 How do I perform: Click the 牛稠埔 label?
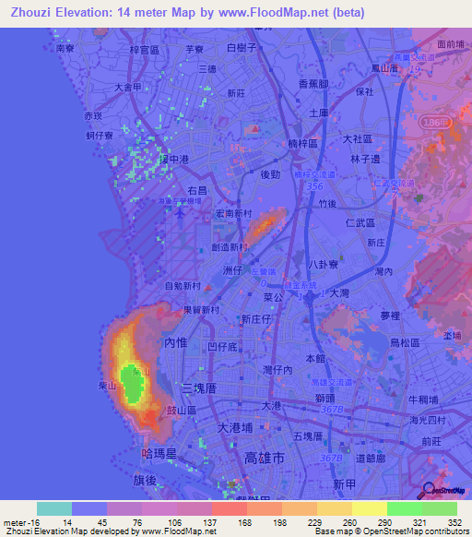[423, 400]
